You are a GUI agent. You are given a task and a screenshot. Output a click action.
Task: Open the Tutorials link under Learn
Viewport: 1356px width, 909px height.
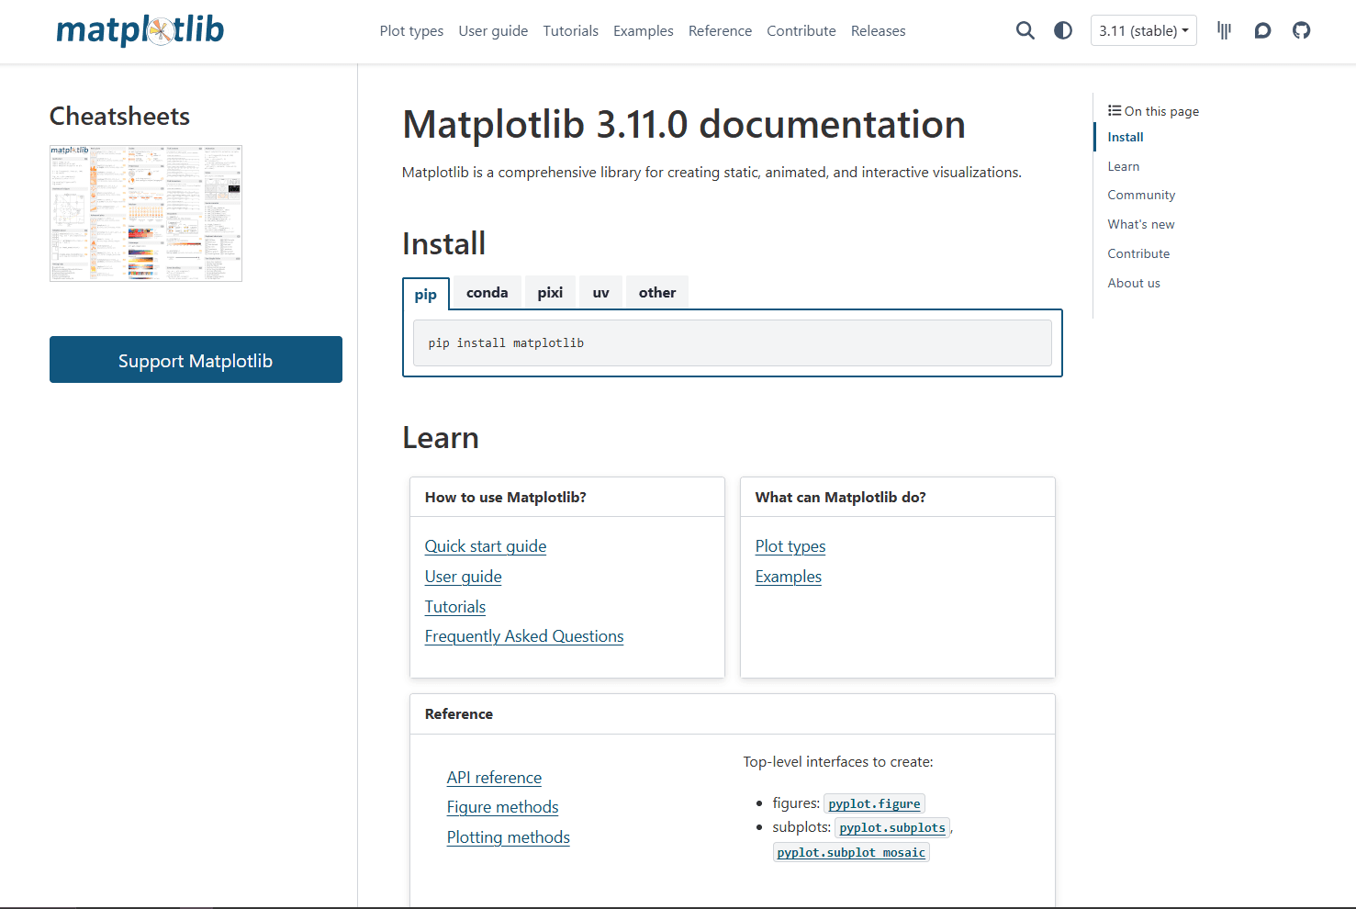(455, 607)
